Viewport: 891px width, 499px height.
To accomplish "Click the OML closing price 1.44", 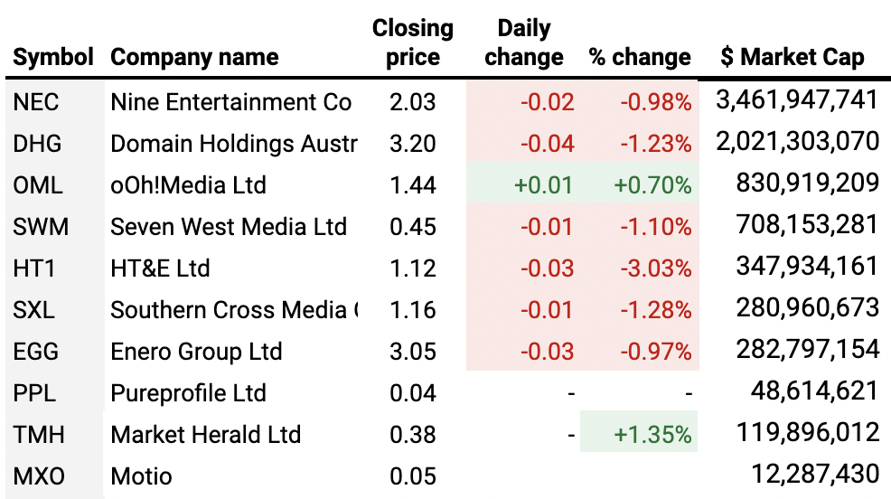I will pyautogui.click(x=412, y=185).
